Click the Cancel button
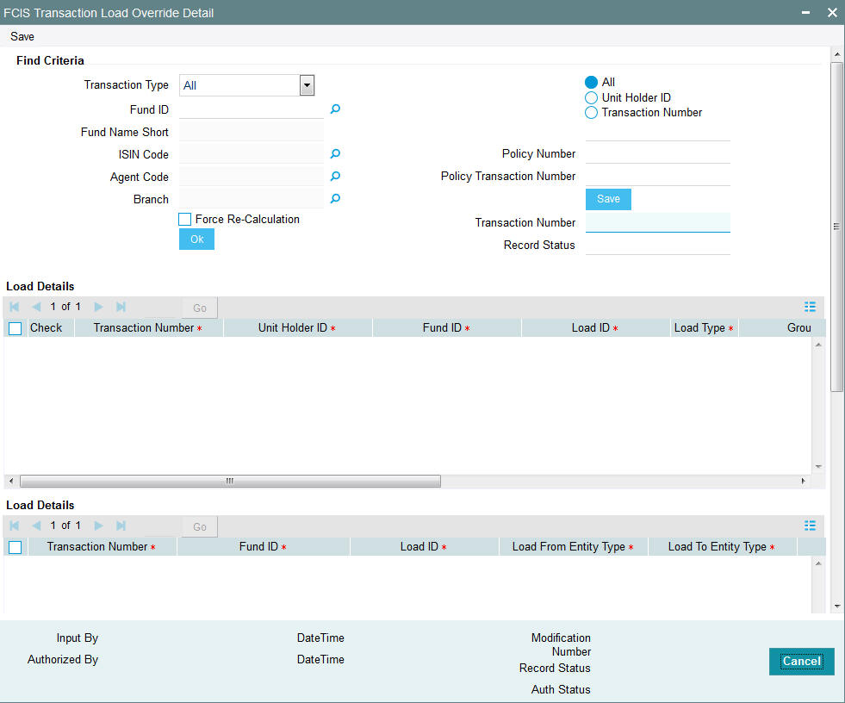This screenshot has height=703, width=845. point(802,662)
